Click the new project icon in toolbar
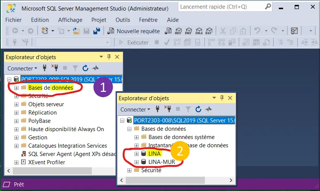320x191 pixels. click(x=45, y=31)
